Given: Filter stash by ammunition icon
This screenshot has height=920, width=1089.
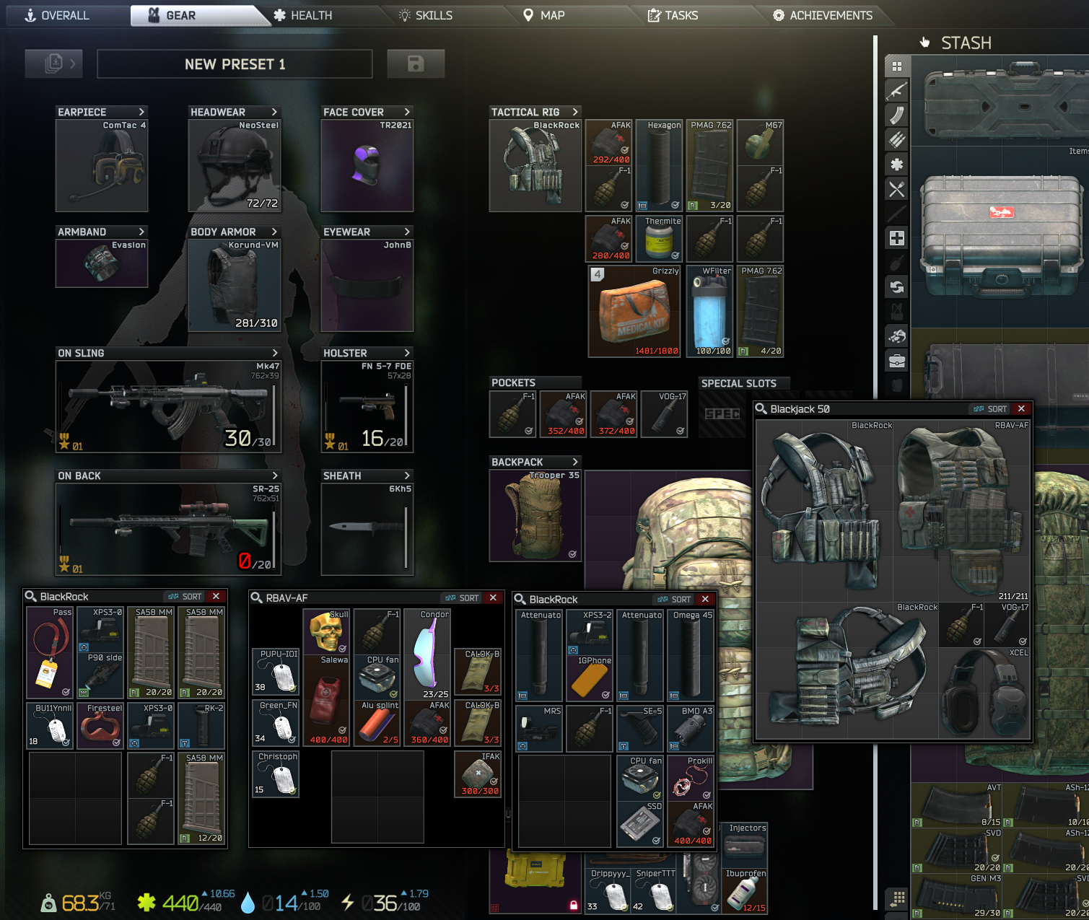Looking at the screenshot, I should click(897, 138).
